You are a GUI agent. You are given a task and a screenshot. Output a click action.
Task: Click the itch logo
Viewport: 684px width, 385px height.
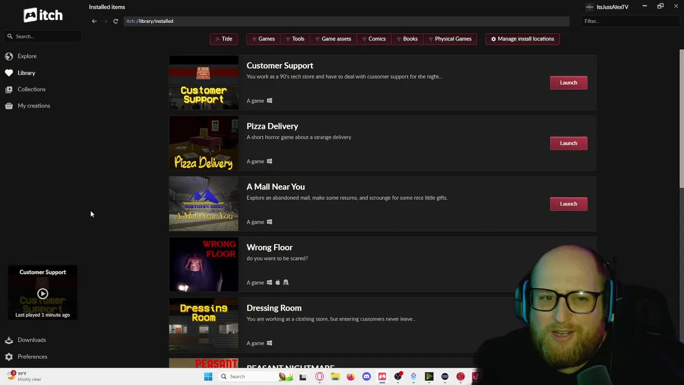tap(43, 15)
